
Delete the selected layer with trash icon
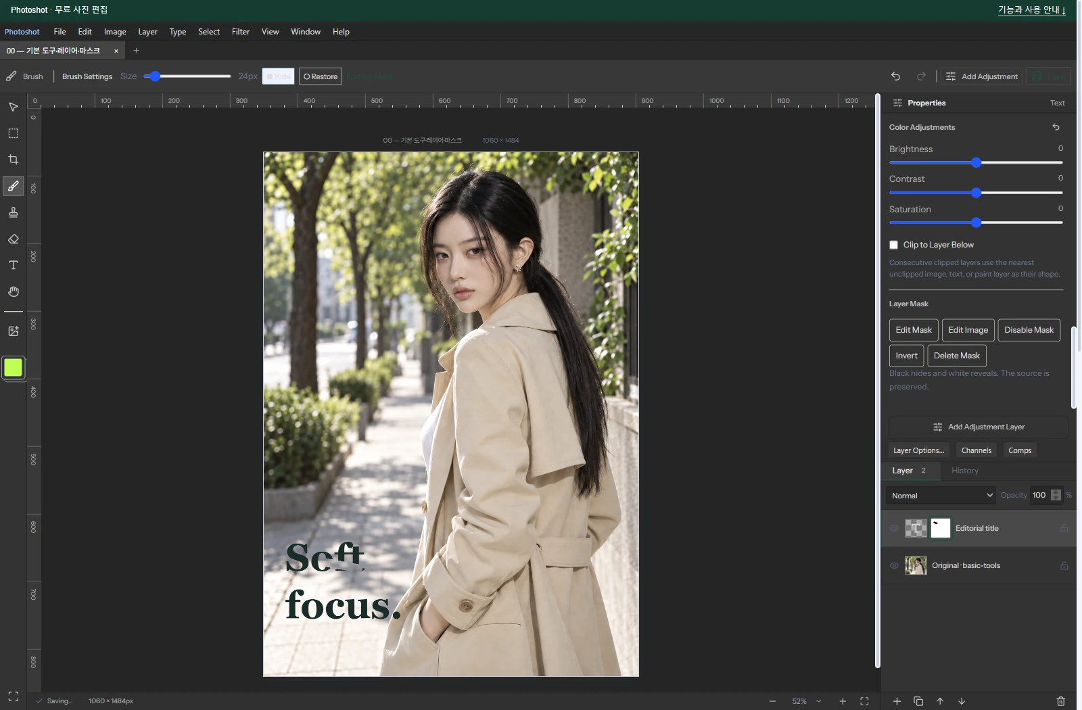point(1061,701)
